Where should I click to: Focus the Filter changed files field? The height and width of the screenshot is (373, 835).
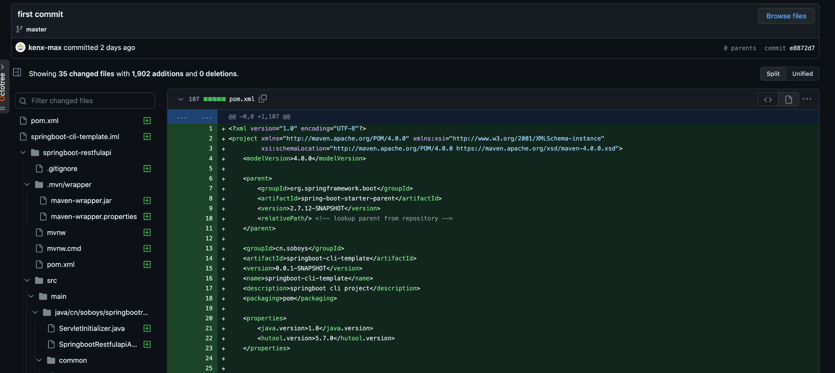(85, 100)
